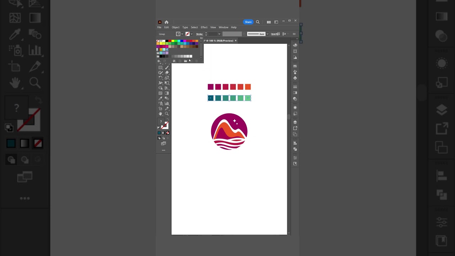
Task: Reset to default fill and stroke
Action: [x=159, y=128]
